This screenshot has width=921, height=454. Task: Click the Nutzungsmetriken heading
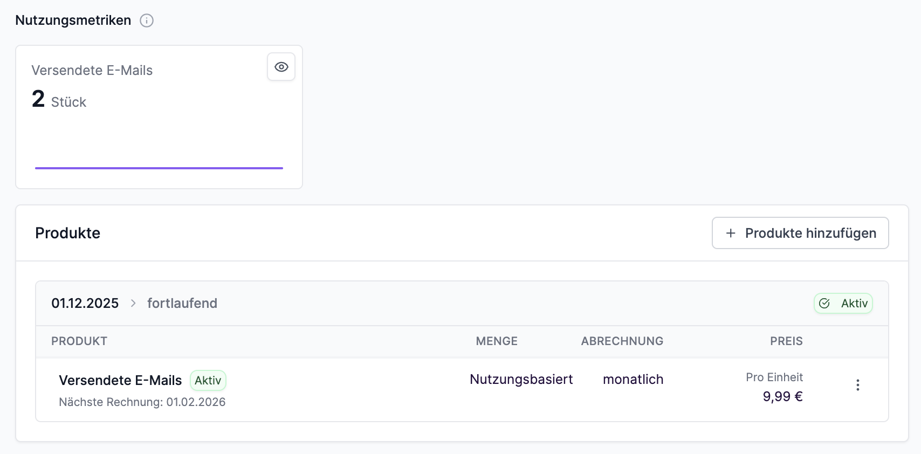pos(73,20)
